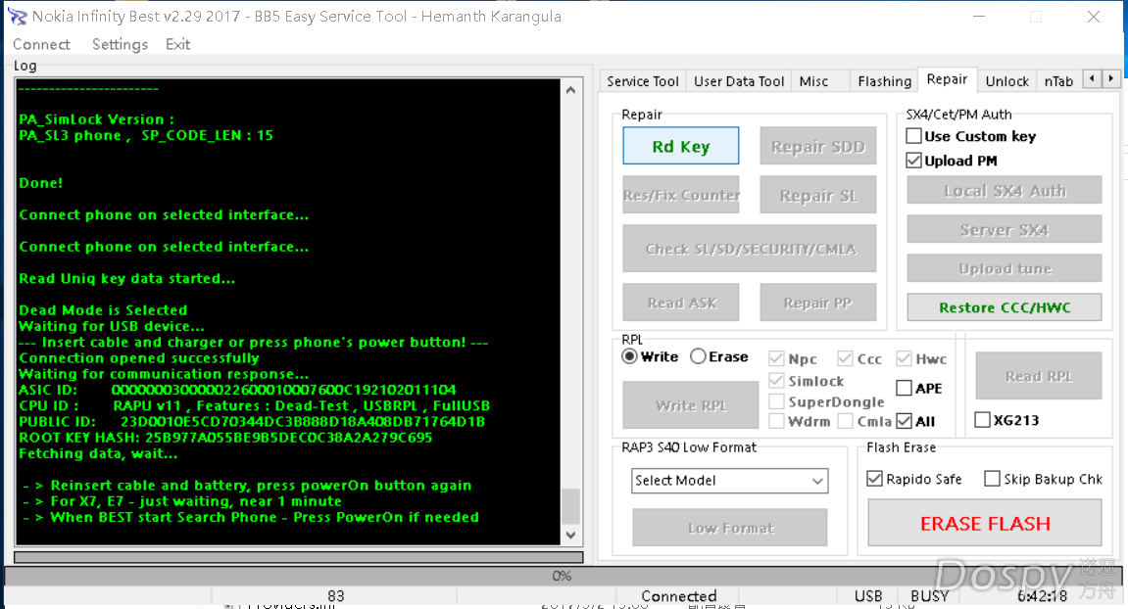Click the 83 value in status bar
Viewport: 1128px width, 609px height.
click(335, 596)
